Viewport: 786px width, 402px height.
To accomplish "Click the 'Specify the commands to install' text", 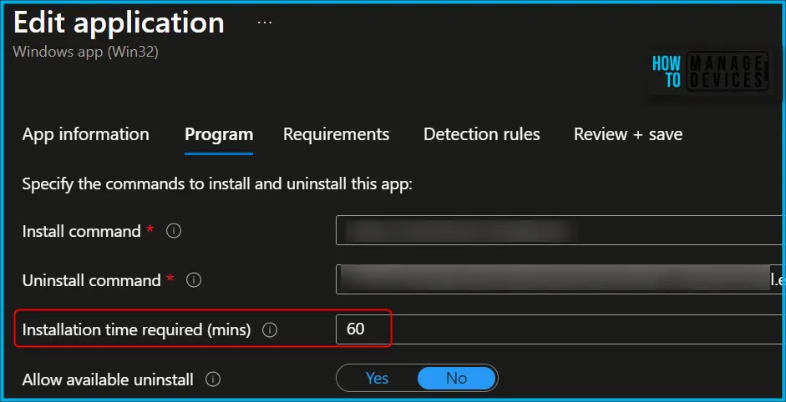I will pyautogui.click(x=217, y=184).
